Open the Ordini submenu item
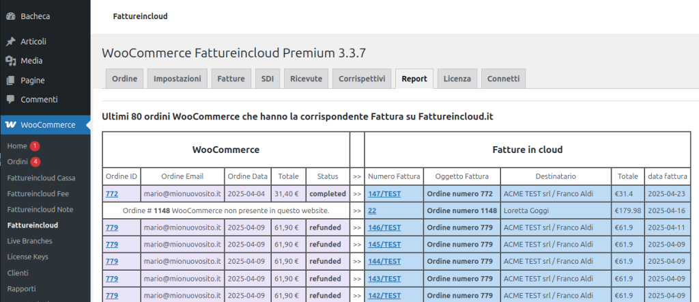The width and height of the screenshot is (699, 302). [17, 161]
